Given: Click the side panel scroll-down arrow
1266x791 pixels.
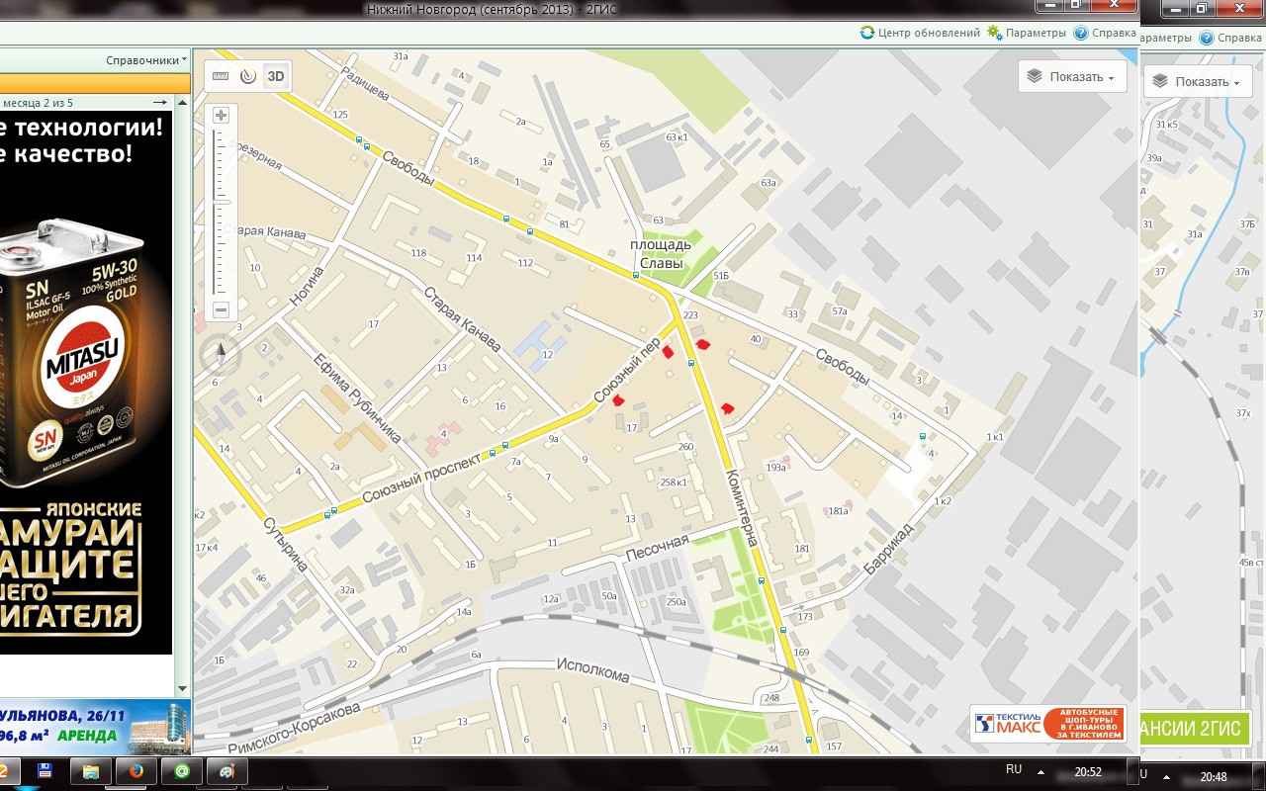Looking at the screenshot, I should pos(182,688).
